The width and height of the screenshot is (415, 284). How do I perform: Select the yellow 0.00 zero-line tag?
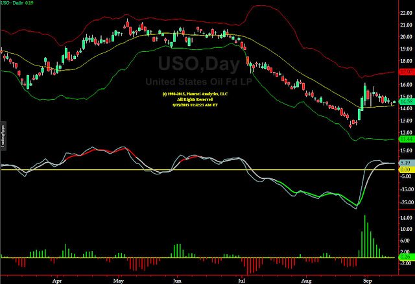click(405, 170)
